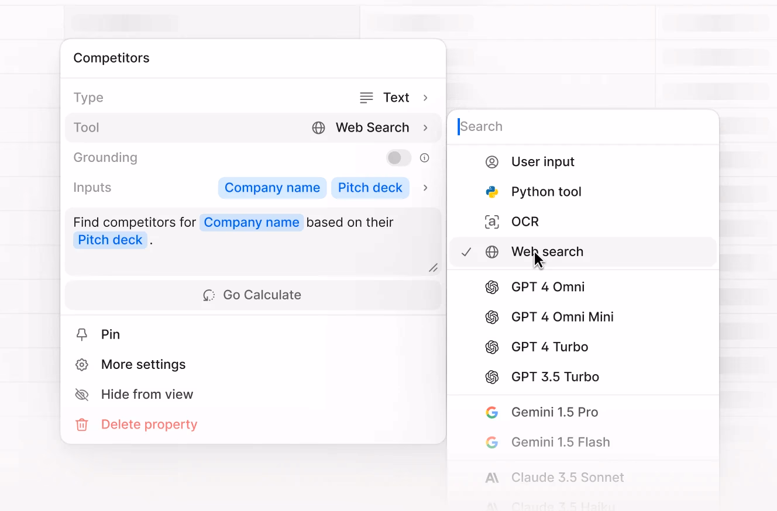Enable the Grounding toggle
Viewport: 777px width, 511px height.
click(x=399, y=158)
